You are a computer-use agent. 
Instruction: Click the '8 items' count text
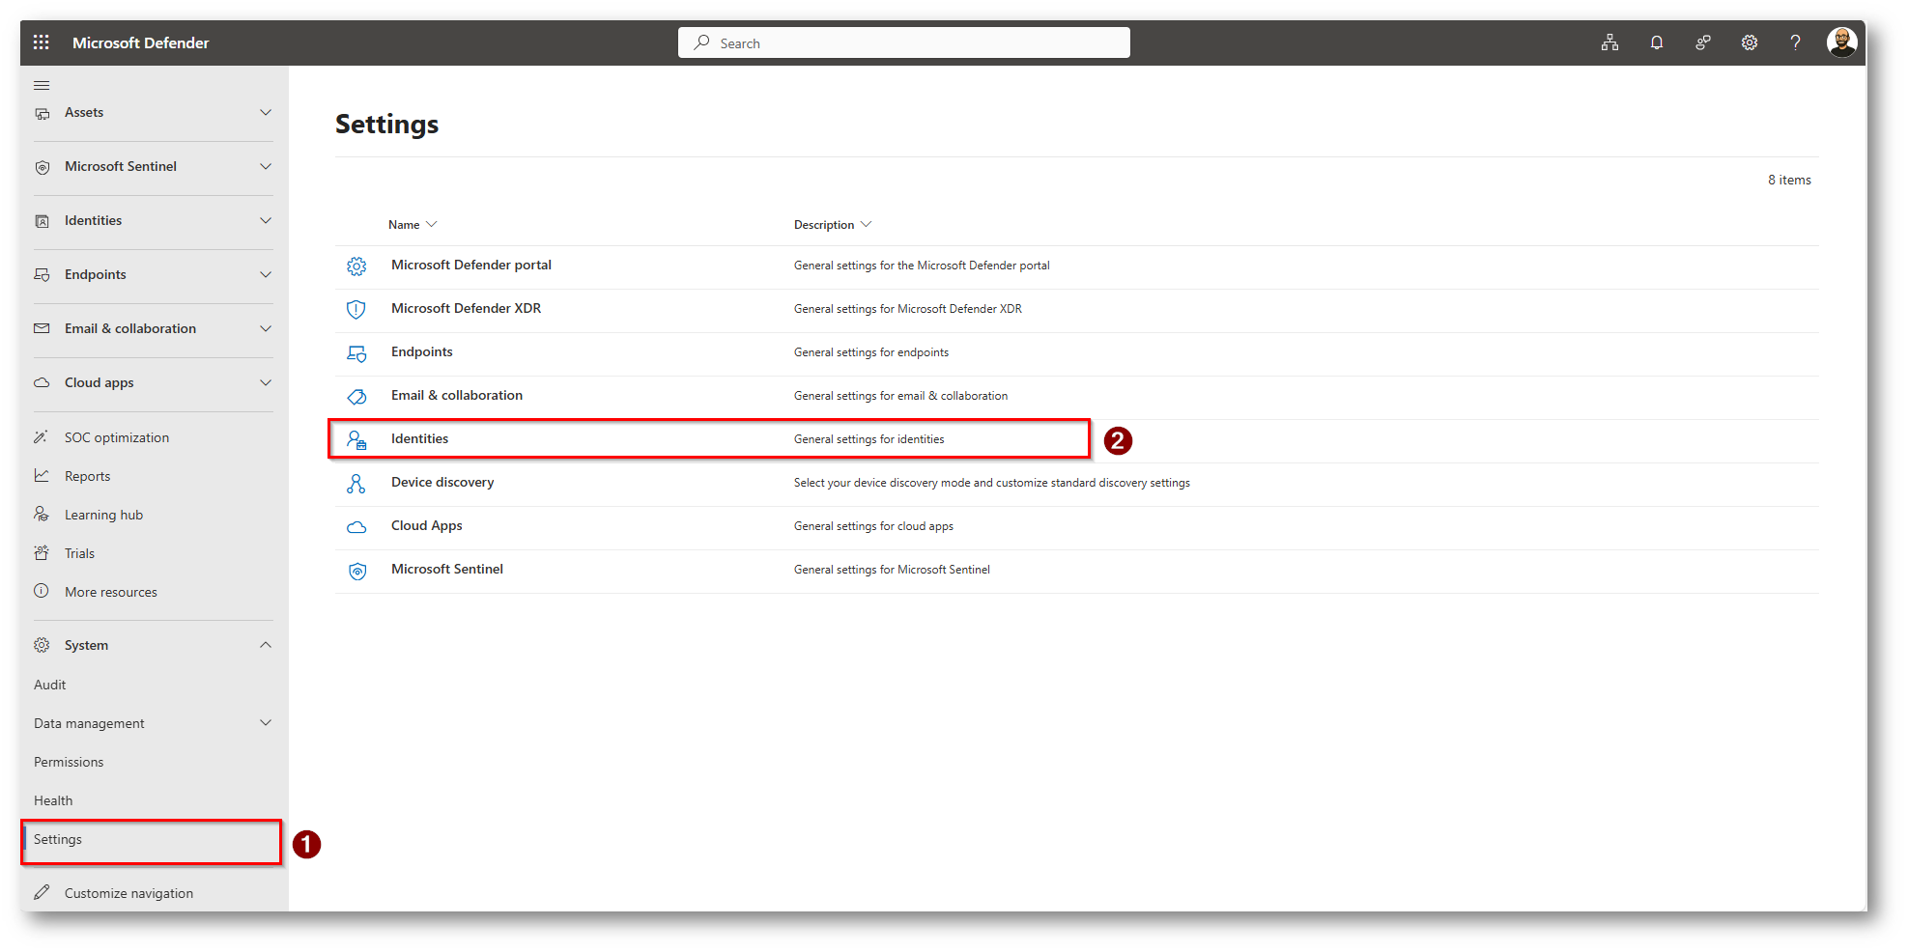pos(1789,180)
